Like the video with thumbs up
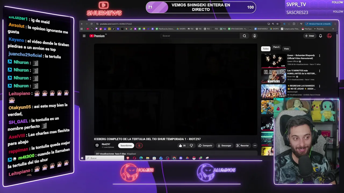 [182, 146]
